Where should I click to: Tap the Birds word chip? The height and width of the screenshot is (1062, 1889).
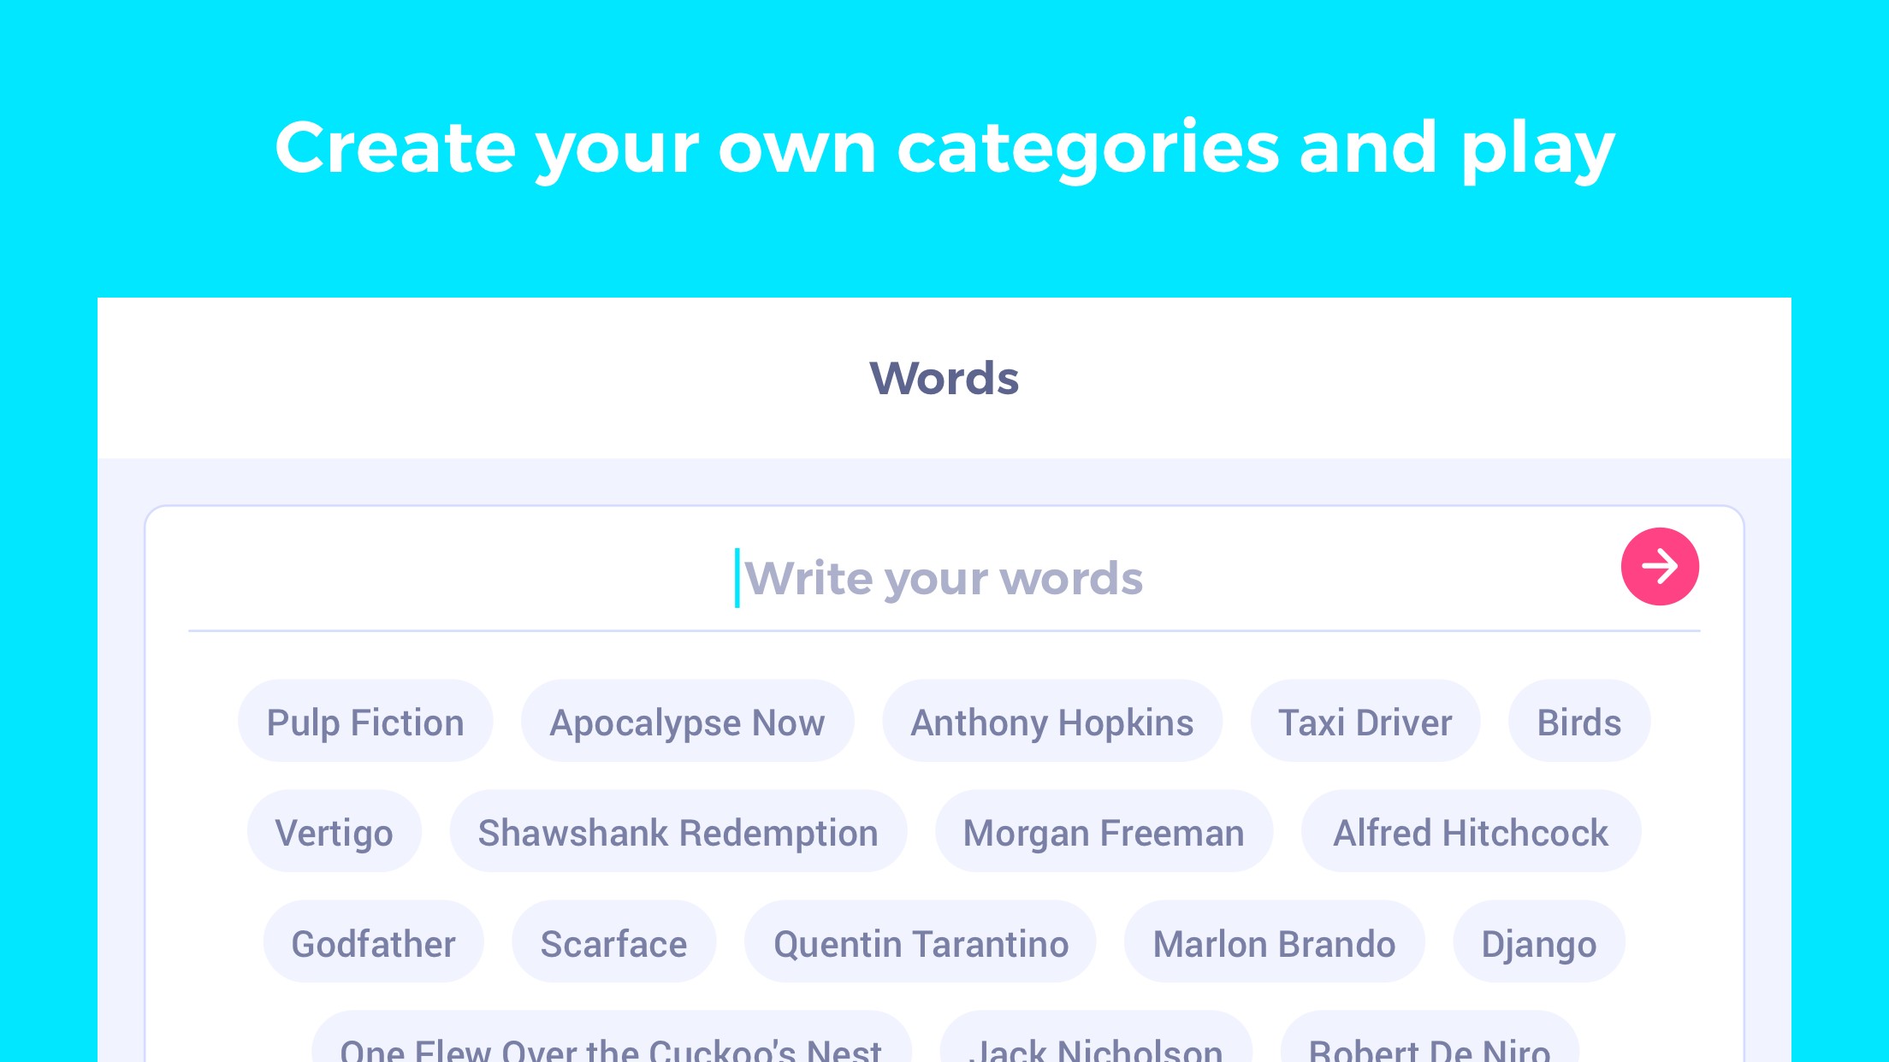[1578, 722]
